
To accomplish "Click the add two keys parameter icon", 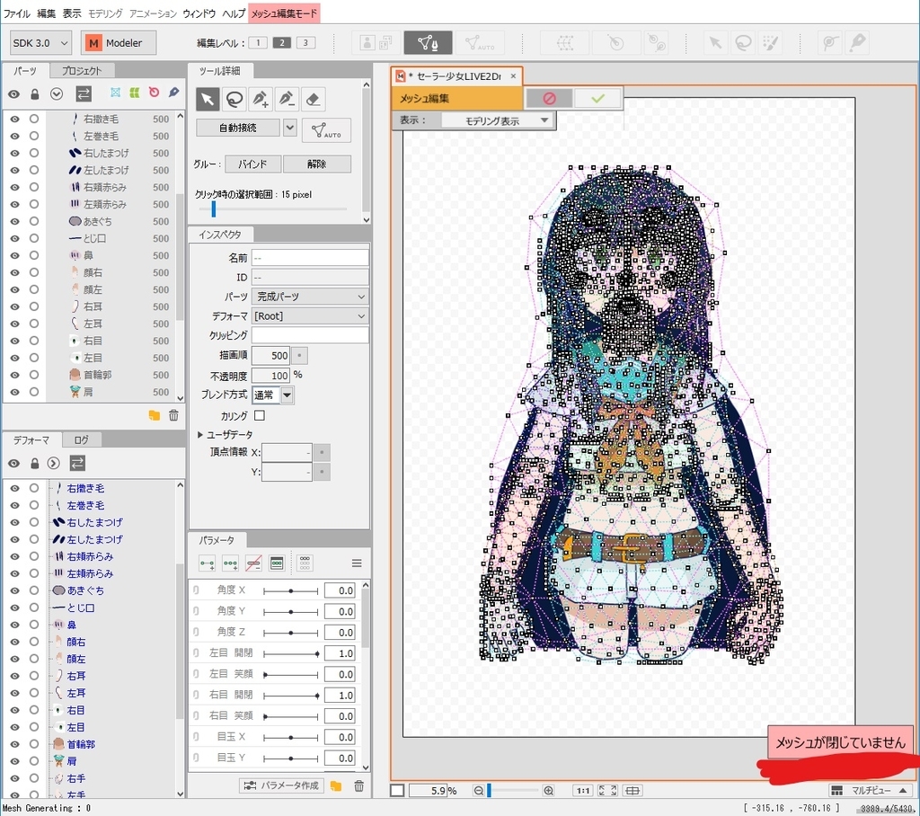I will [x=208, y=563].
